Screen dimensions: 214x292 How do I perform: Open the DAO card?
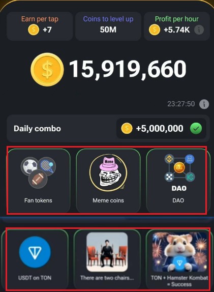pyautogui.click(x=178, y=181)
